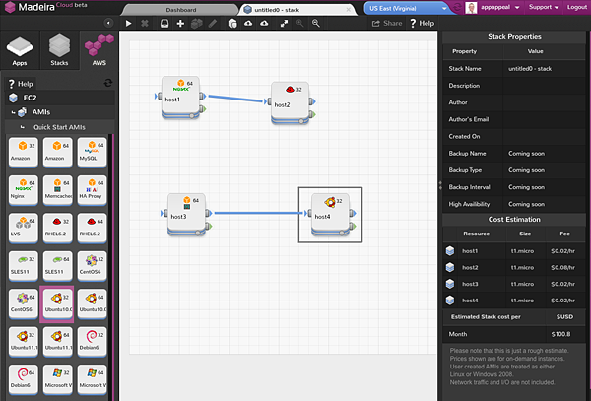Close the untitled0 - stack tab
Screen dimensions: 591x401
349,10
